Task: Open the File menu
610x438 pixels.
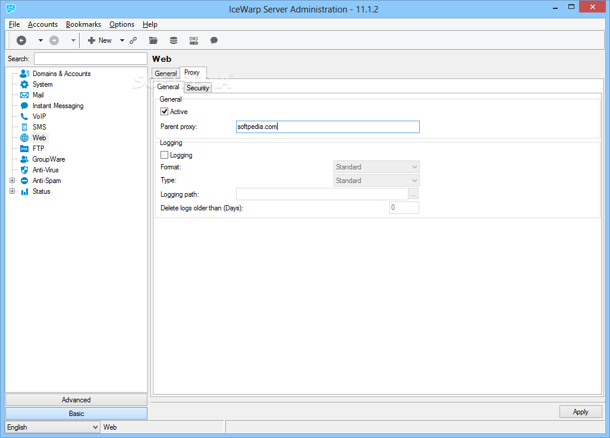Action: (14, 24)
